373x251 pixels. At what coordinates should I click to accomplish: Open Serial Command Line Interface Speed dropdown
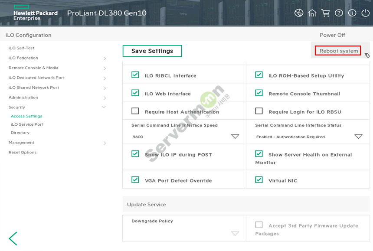click(235, 137)
